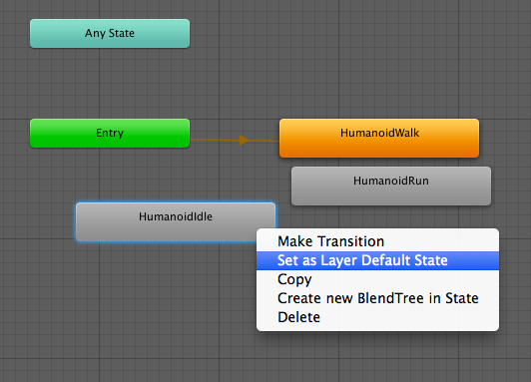Select the transition arrow from Entry to HumanoidWalk
Viewport: 531px width, 382px height.
click(235, 140)
